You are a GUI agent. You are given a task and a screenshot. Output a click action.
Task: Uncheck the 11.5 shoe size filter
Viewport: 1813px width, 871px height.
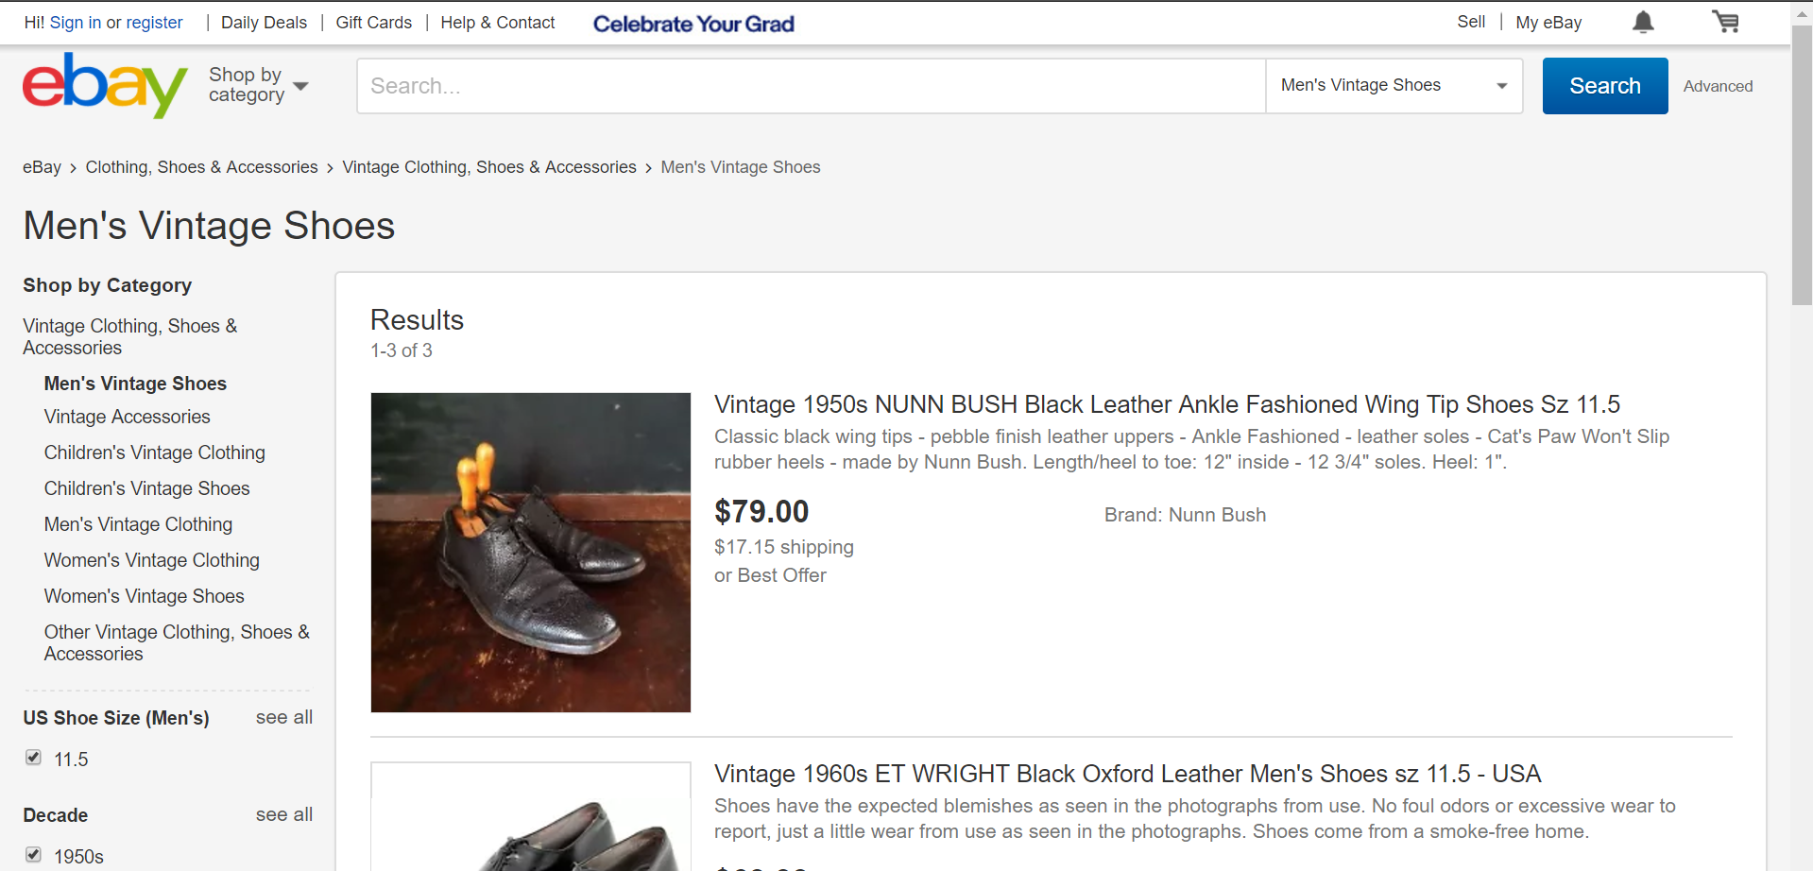click(34, 758)
